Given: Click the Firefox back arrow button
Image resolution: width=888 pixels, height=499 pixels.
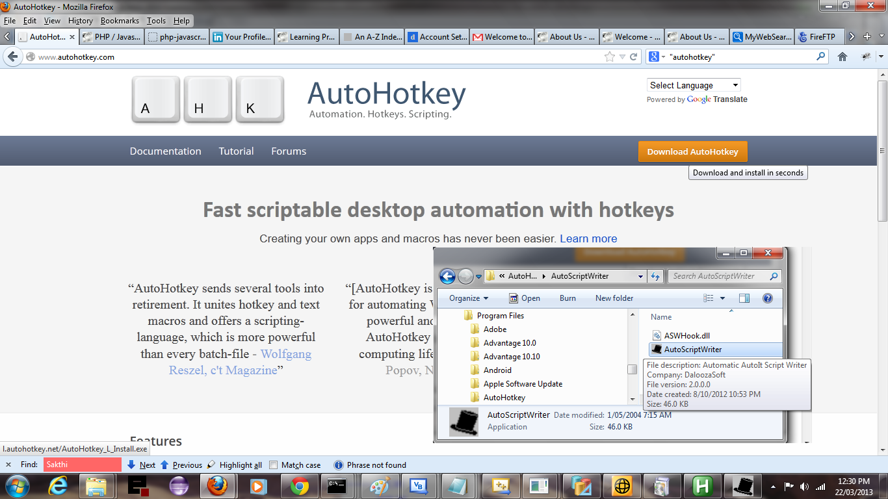Looking at the screenshot, I should coord(12,57).
